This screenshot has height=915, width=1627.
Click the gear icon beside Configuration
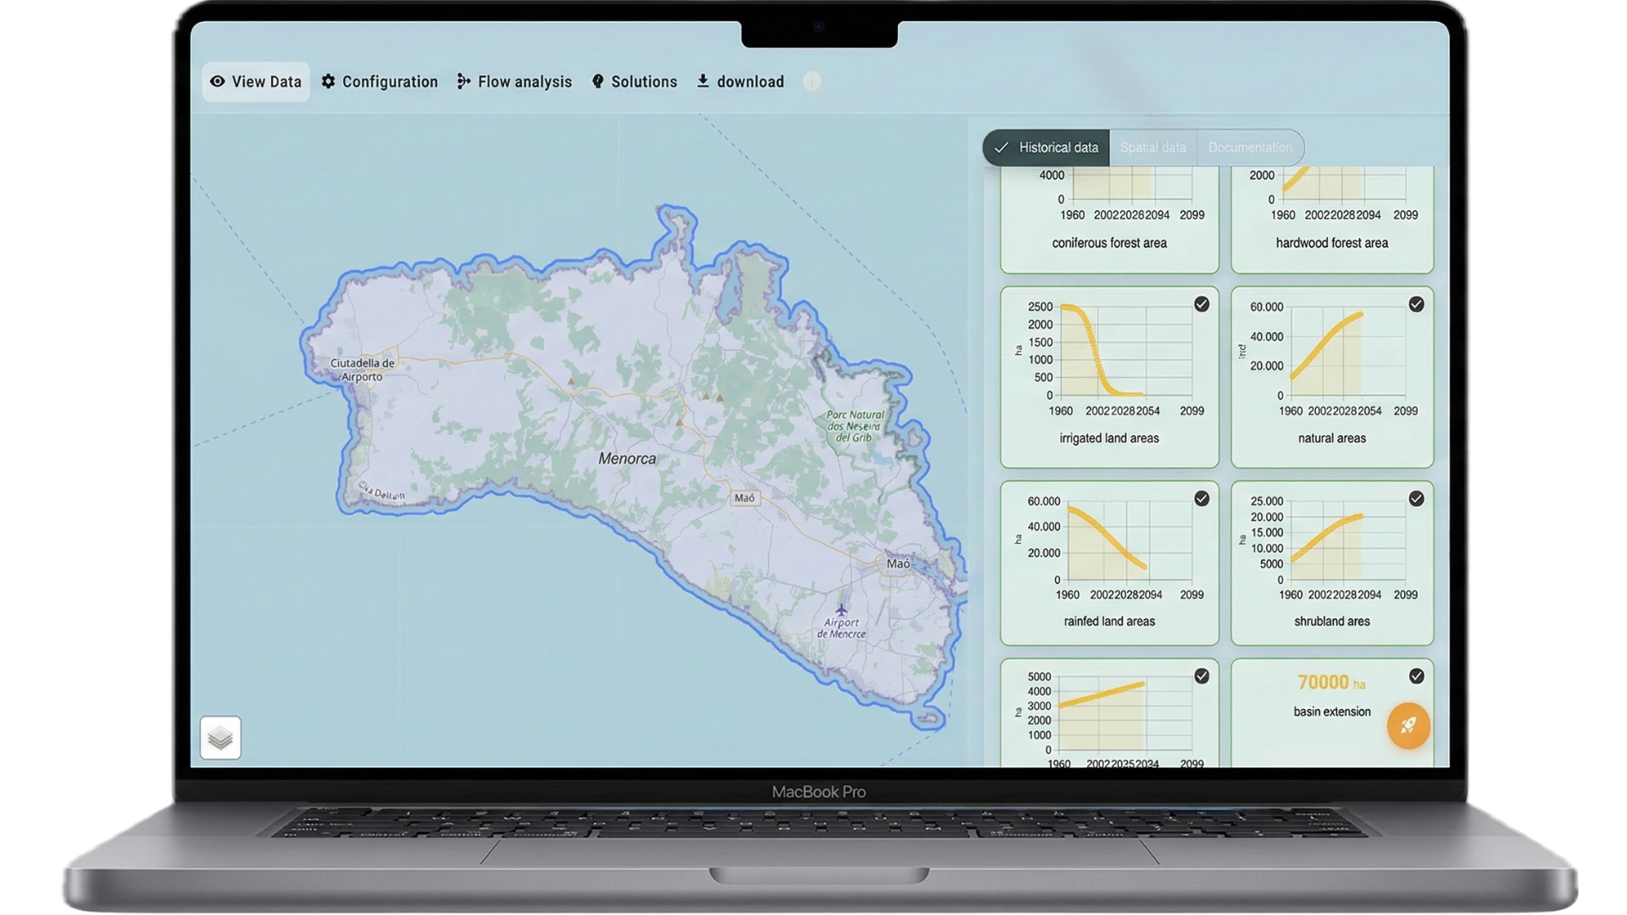[x=329, y=81]
